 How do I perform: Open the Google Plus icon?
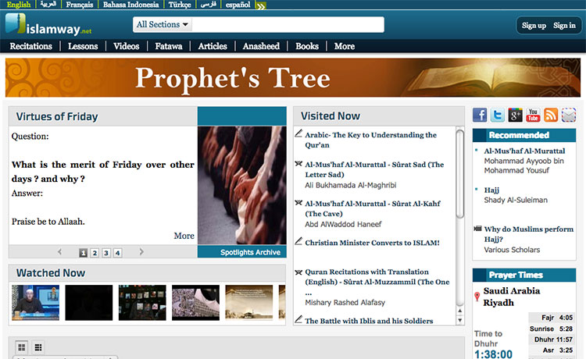coord(515,115)
